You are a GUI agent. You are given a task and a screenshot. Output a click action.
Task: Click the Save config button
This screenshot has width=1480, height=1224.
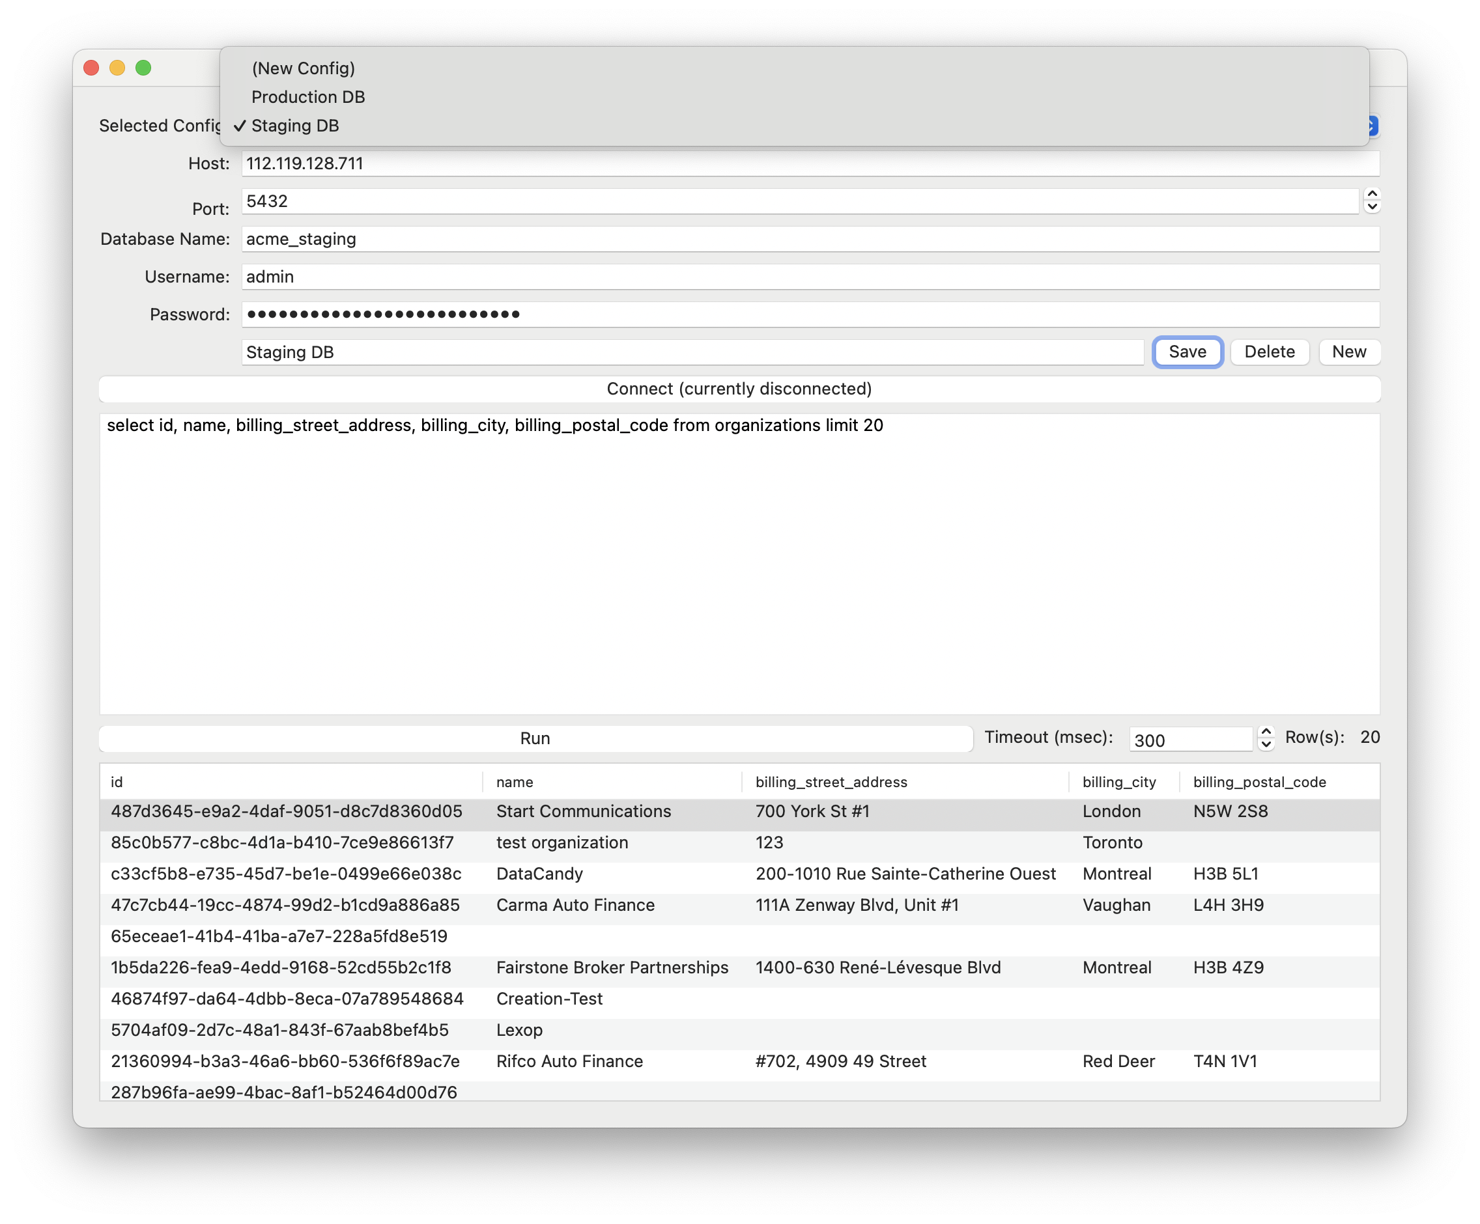point(1187,352)
